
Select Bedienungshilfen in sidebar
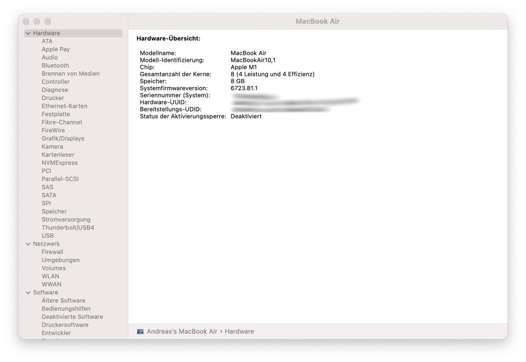pyautogui.click(x=66, y=309)
